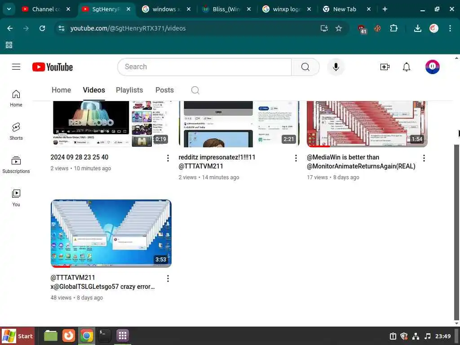Viewport: 460px width, 345px height.
Task: Open the cookie extension icon
Action: 377,28
